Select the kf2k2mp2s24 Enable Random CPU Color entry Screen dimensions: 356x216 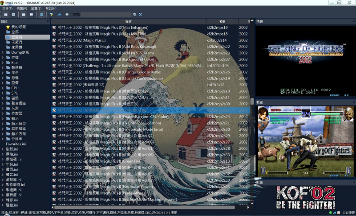coord(133,116)
